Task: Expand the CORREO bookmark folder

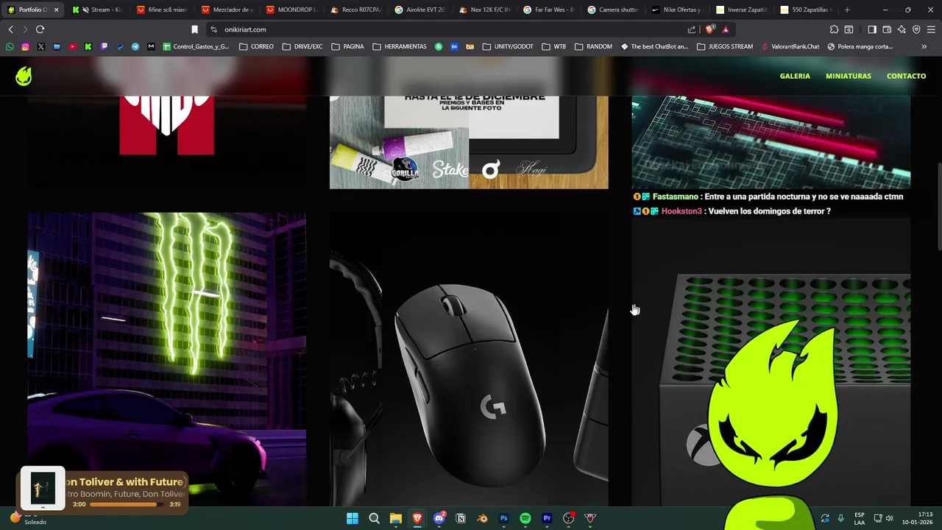Action: click(256, 46)
